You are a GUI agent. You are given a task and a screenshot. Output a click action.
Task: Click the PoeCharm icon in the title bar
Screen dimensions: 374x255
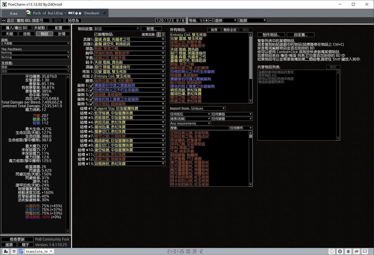(4, 4)
